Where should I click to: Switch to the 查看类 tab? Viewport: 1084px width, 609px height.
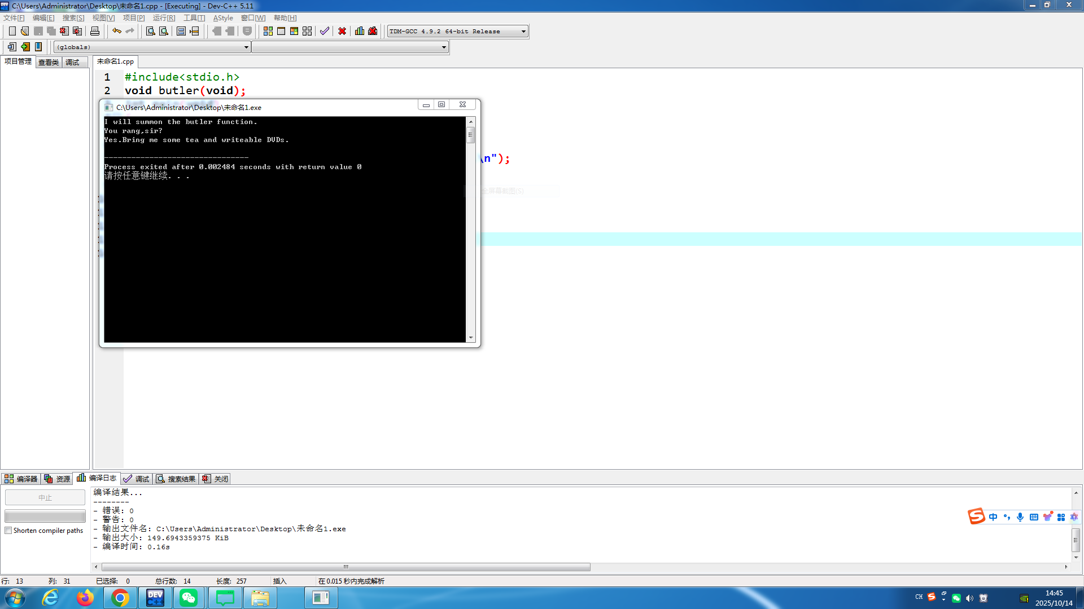tap(49, 62)
